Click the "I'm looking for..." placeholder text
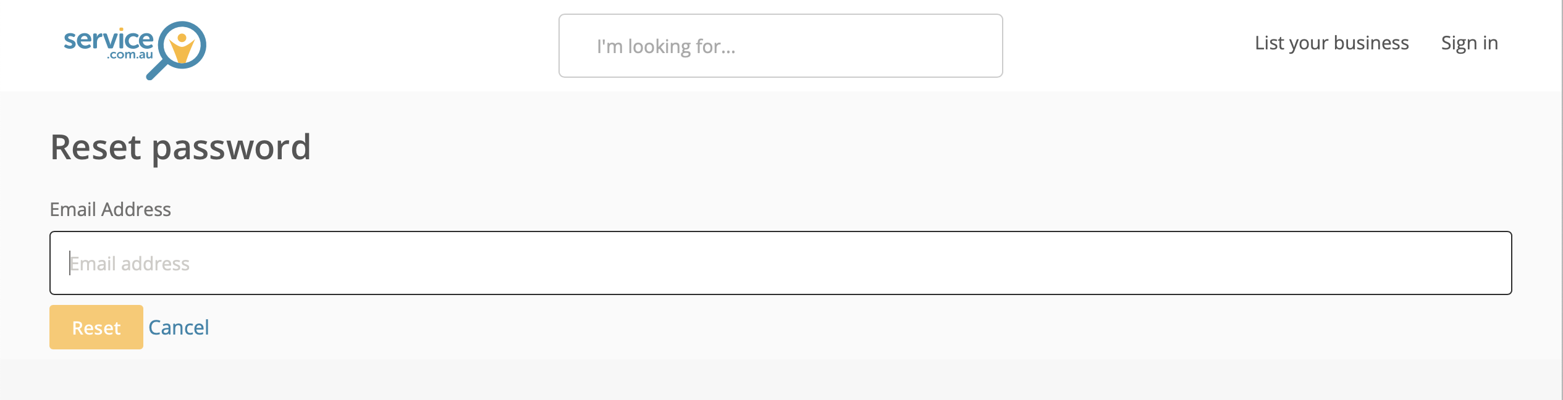 [x=666, y=46]
